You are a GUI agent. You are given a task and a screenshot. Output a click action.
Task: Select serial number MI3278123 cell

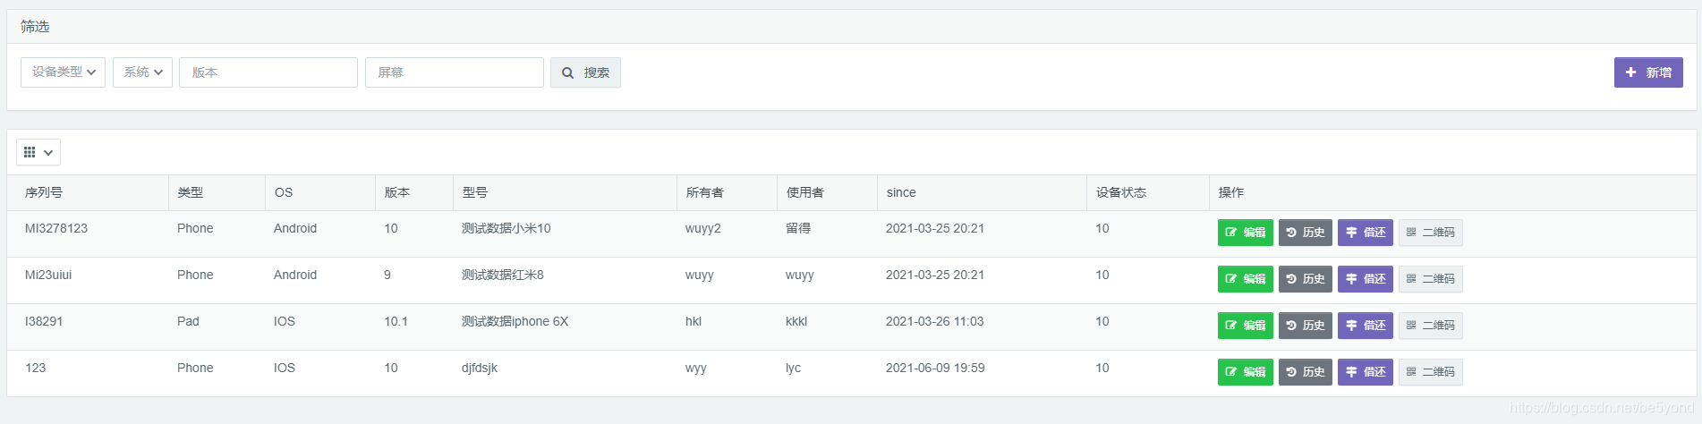pyautogui.click(x=56, y=228)
